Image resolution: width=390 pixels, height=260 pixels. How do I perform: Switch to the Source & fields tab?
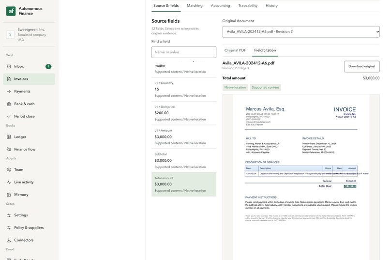(x=166, y=5)
